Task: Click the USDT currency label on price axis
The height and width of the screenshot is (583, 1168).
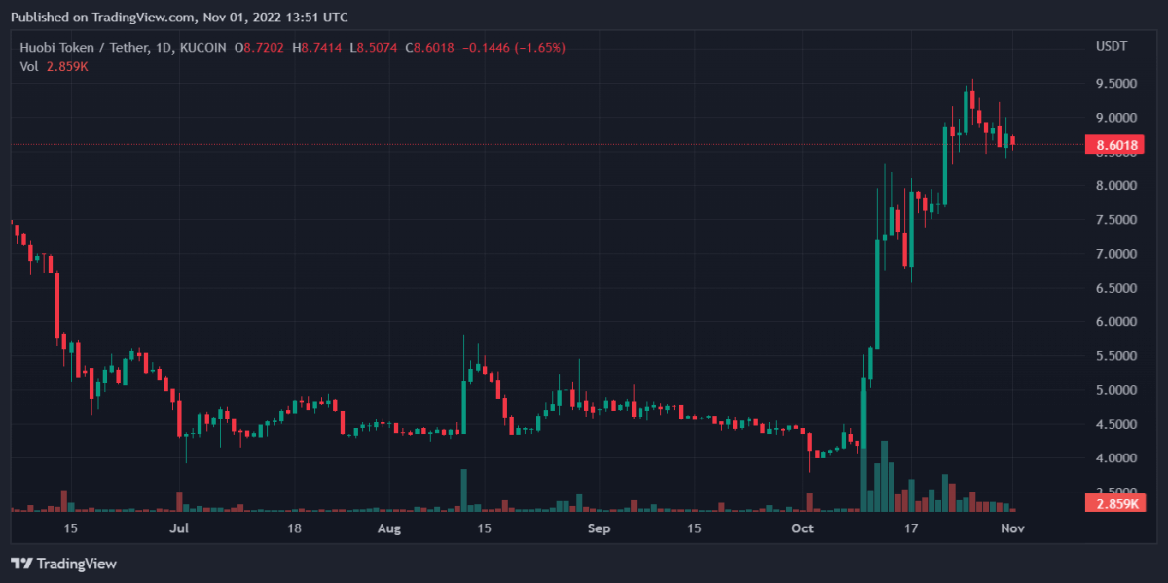Action: [1113, 45]
